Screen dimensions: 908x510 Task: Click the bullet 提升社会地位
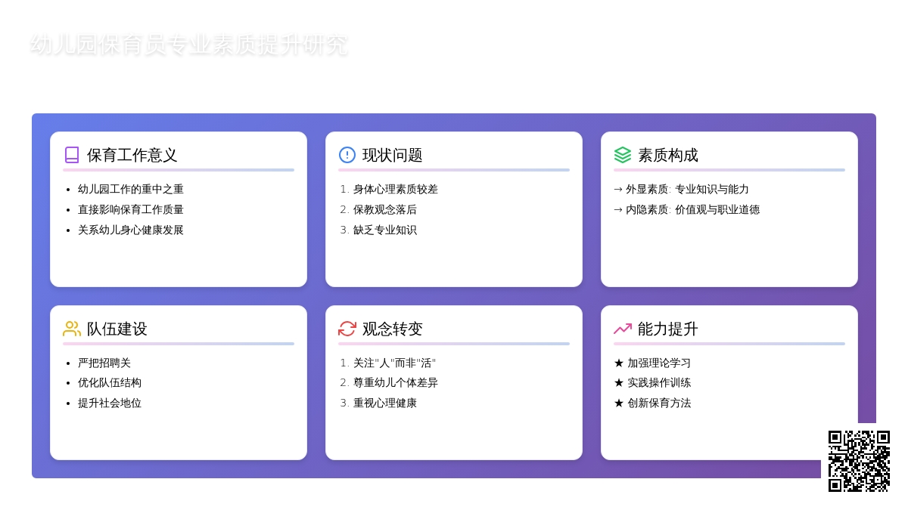tap(110, 403)
